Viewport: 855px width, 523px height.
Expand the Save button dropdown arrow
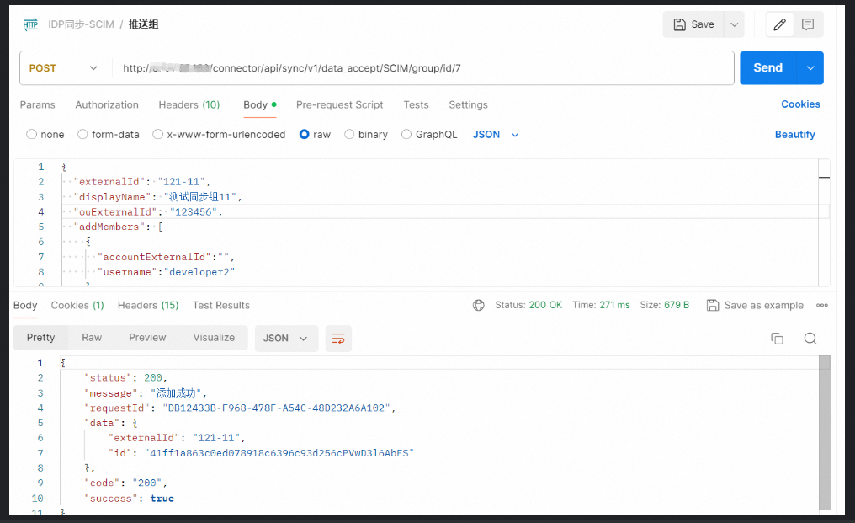734,24
